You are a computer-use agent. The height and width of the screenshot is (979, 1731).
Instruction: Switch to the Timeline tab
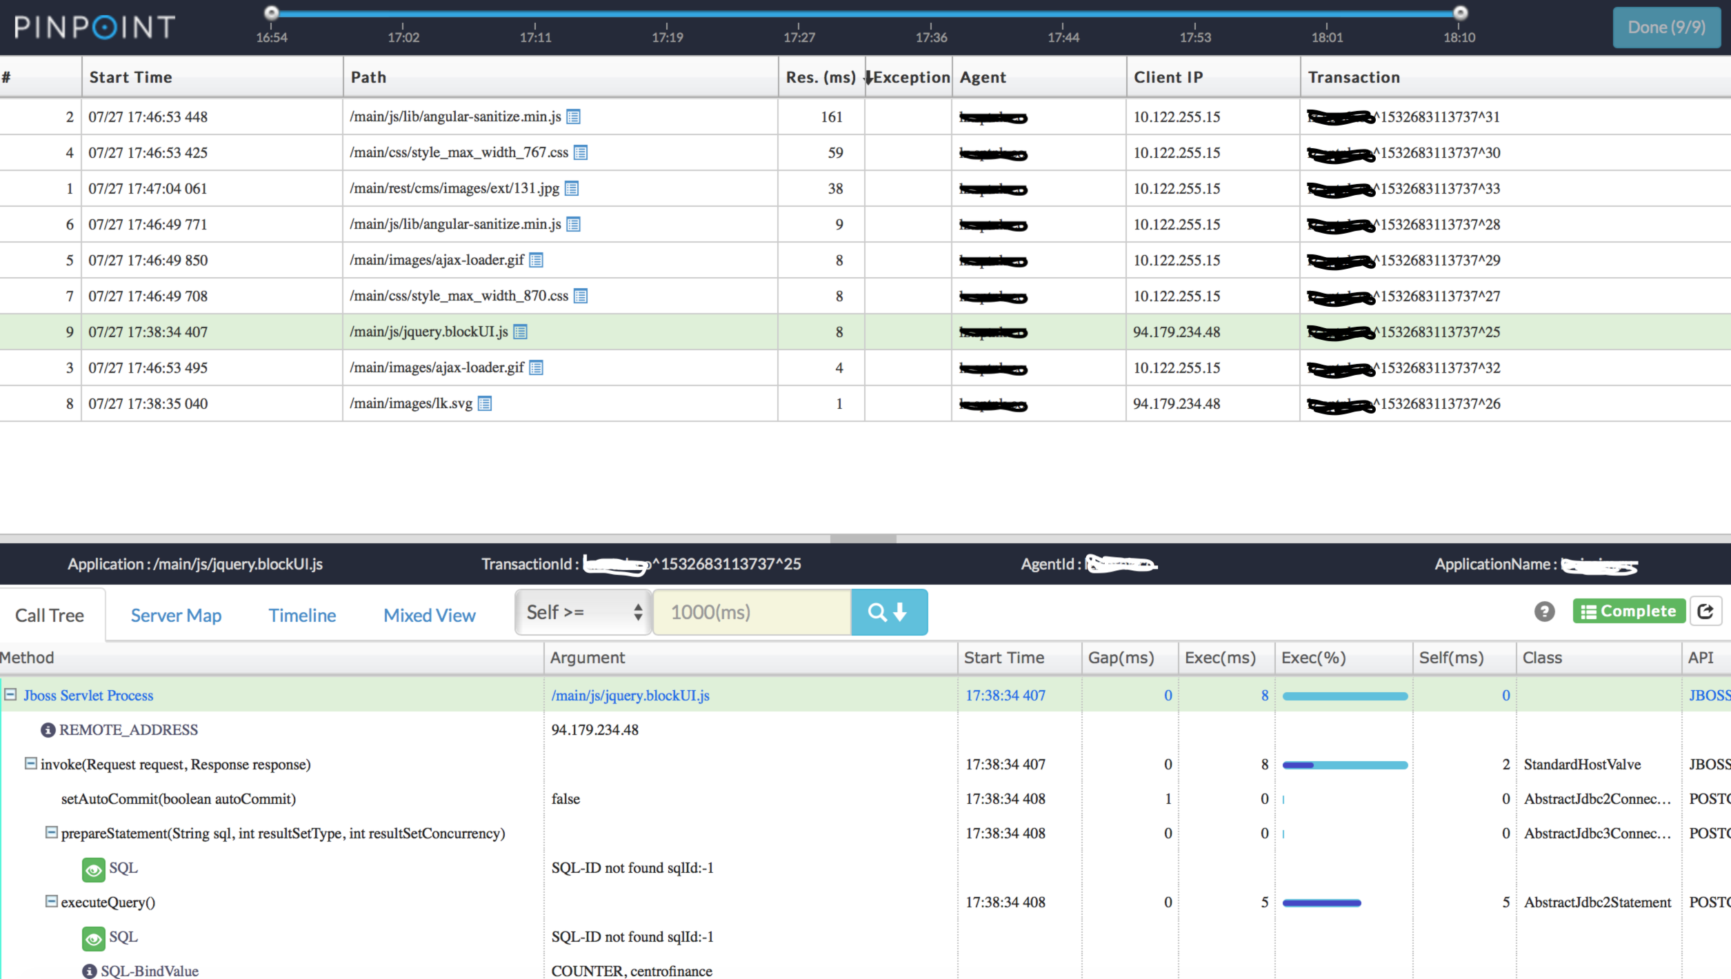302,616
